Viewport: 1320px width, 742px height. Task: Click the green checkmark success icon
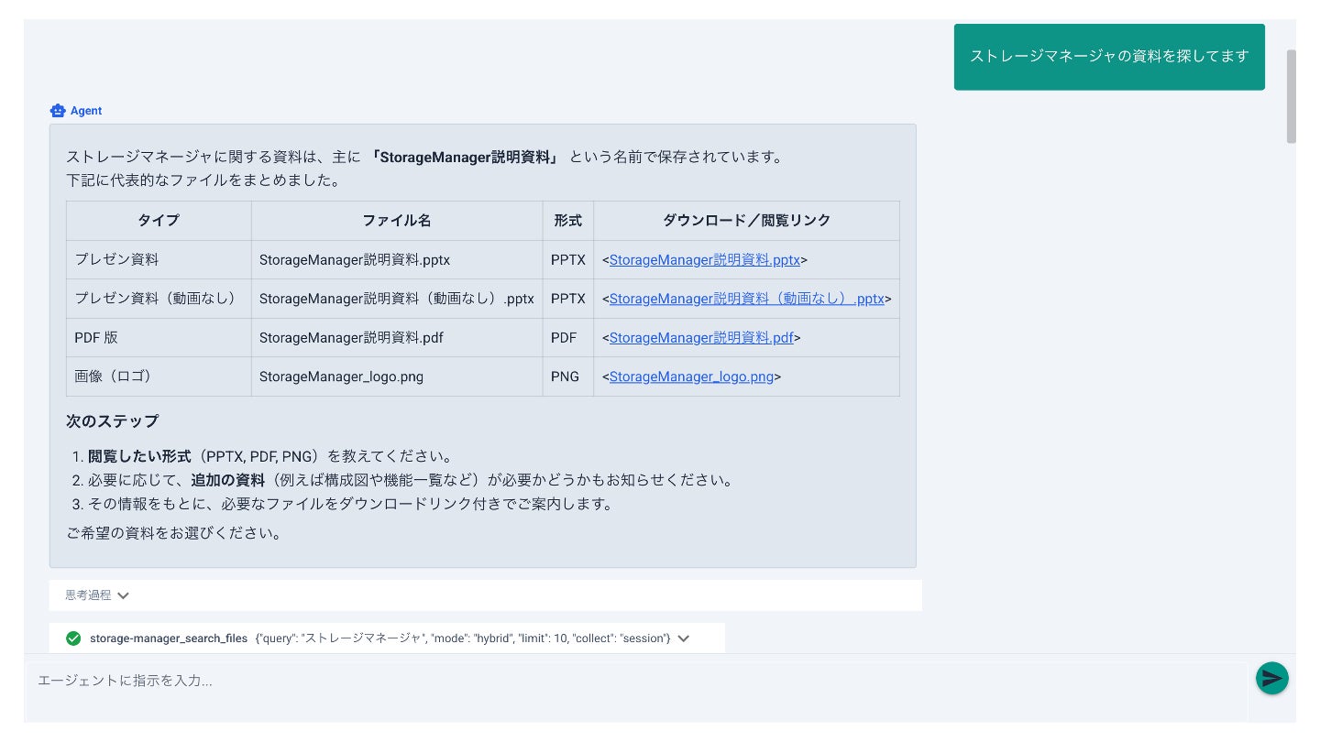coord(73,638)
